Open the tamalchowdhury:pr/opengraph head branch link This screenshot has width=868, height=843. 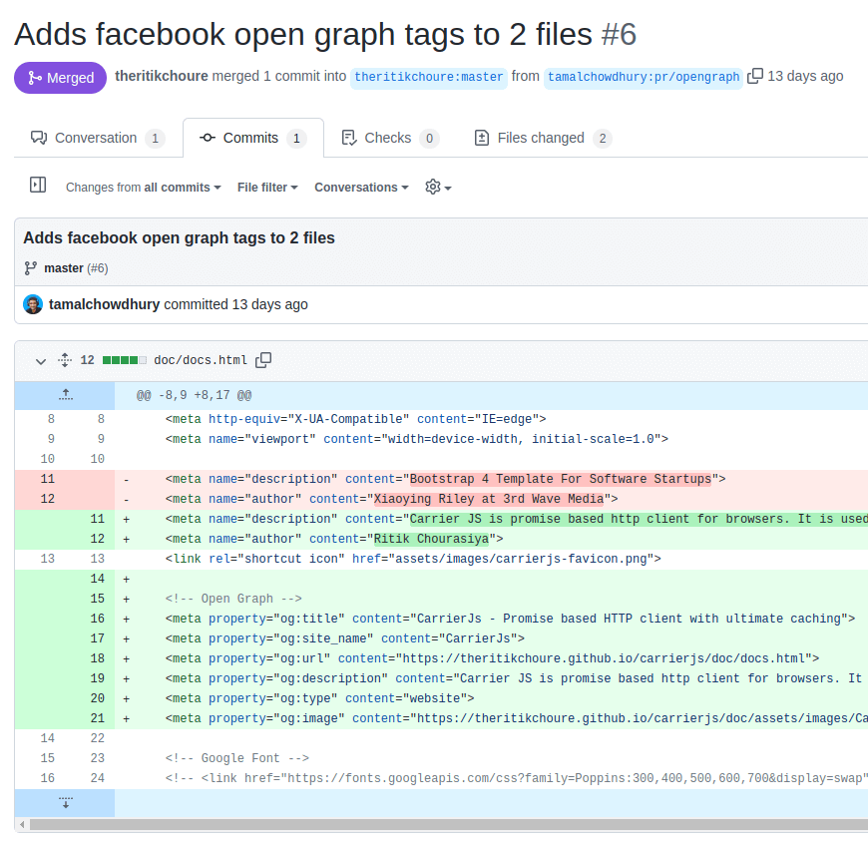click(644, 77)
